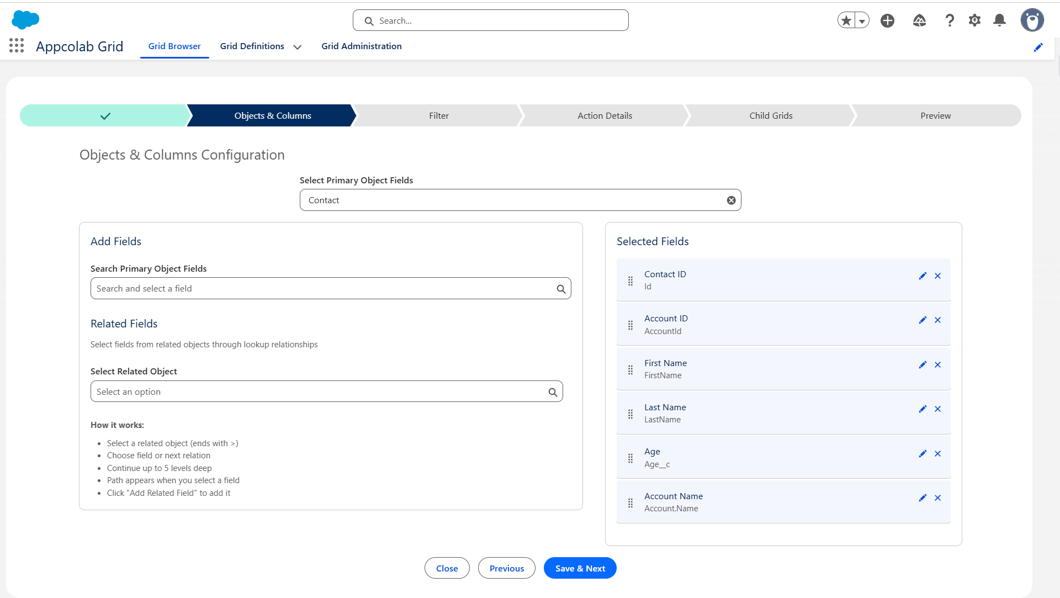Remove the Account ID field
The height and width of the screenshot is (598, 1060).
pos(938,320)
